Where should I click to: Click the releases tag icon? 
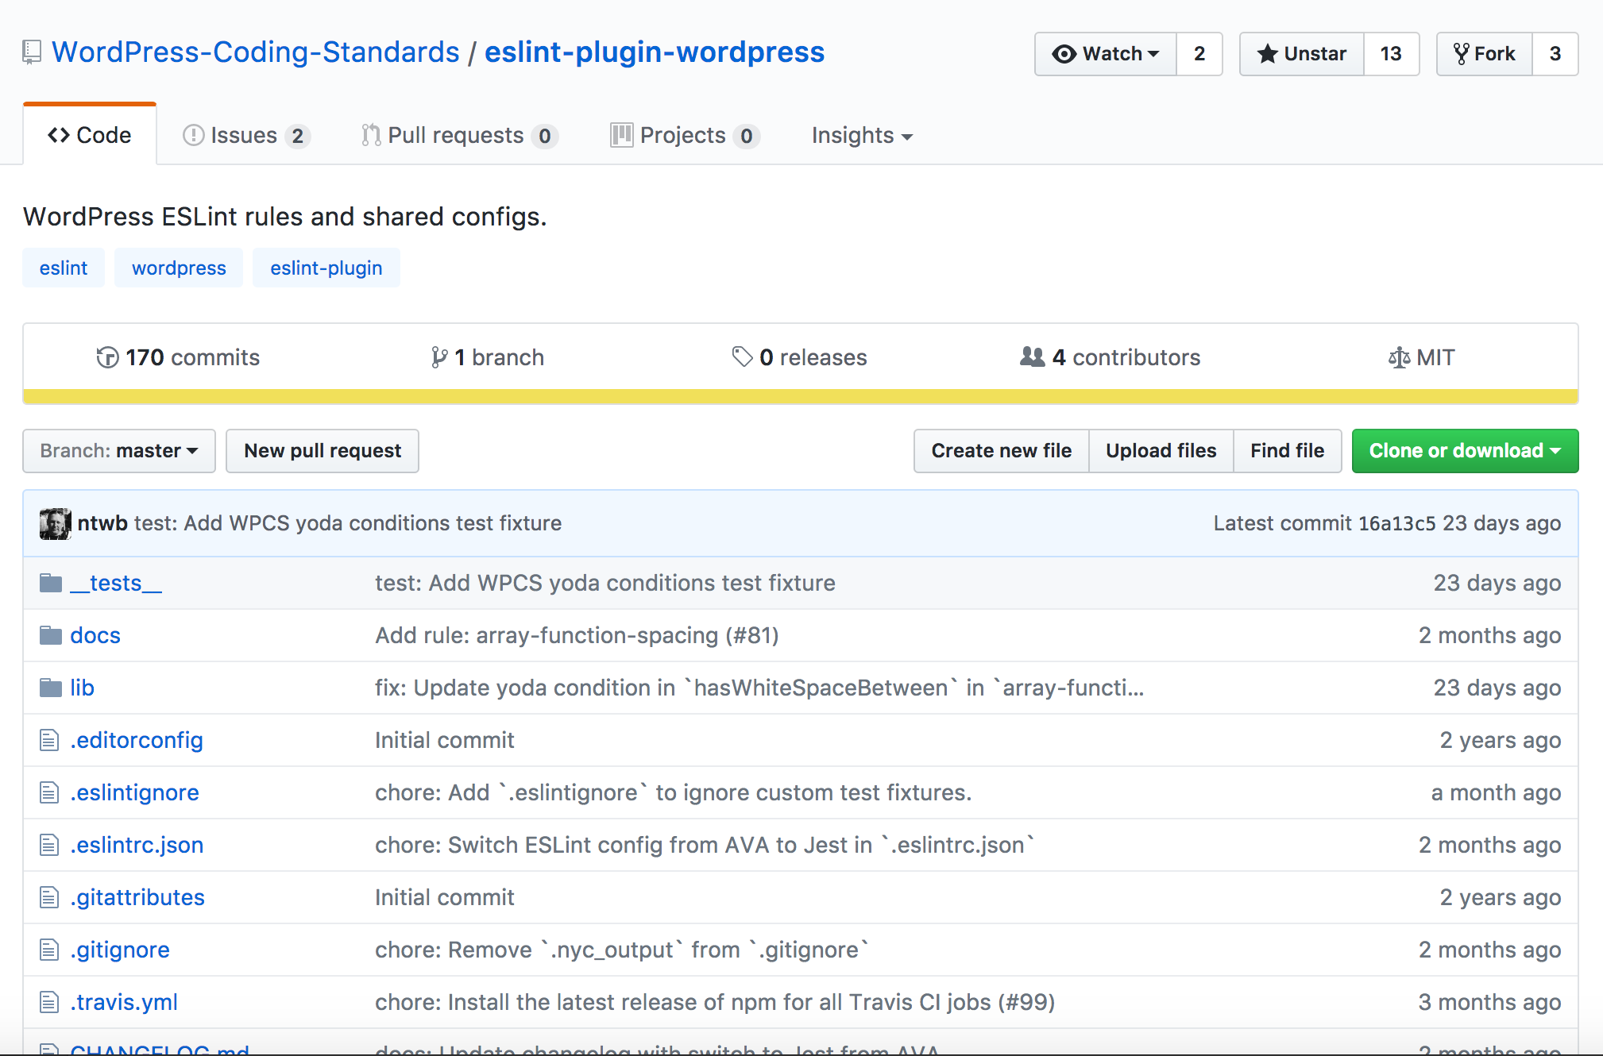[x=742, y=357]
